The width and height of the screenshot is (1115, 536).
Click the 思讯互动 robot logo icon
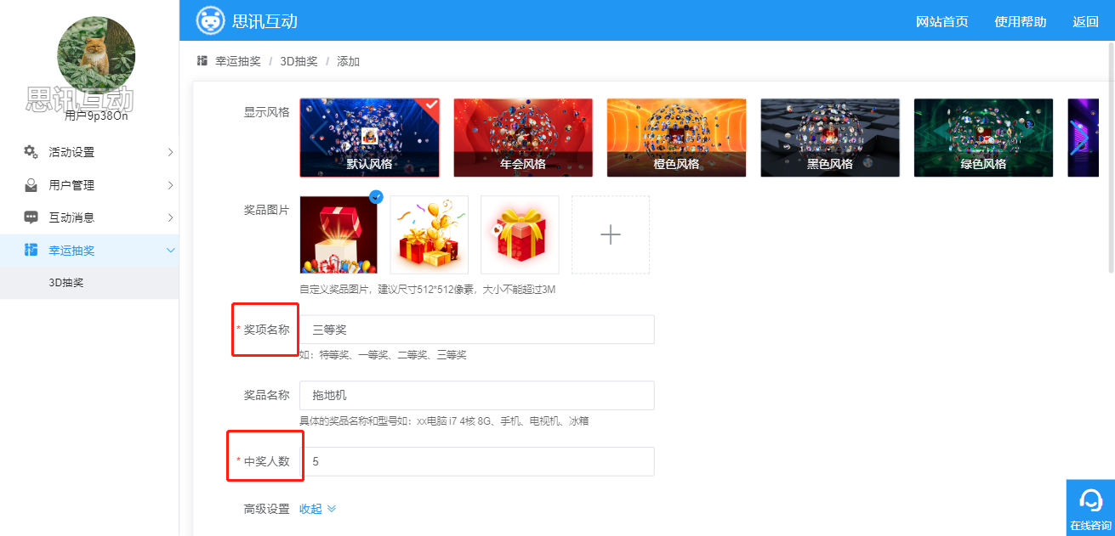210,20
